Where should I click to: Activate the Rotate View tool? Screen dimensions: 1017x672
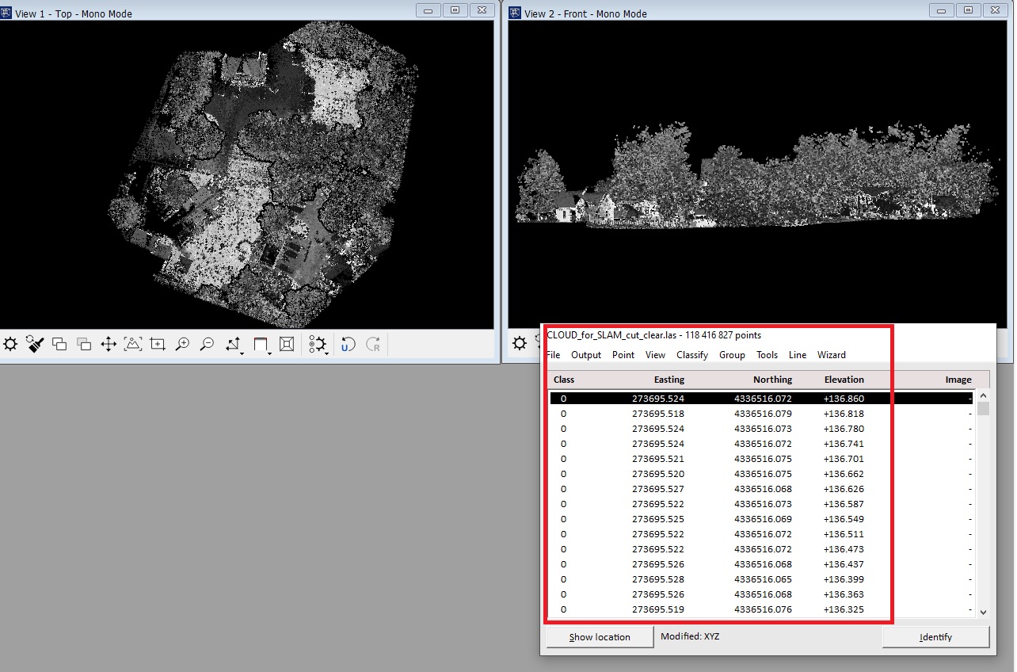coord(231,344)
